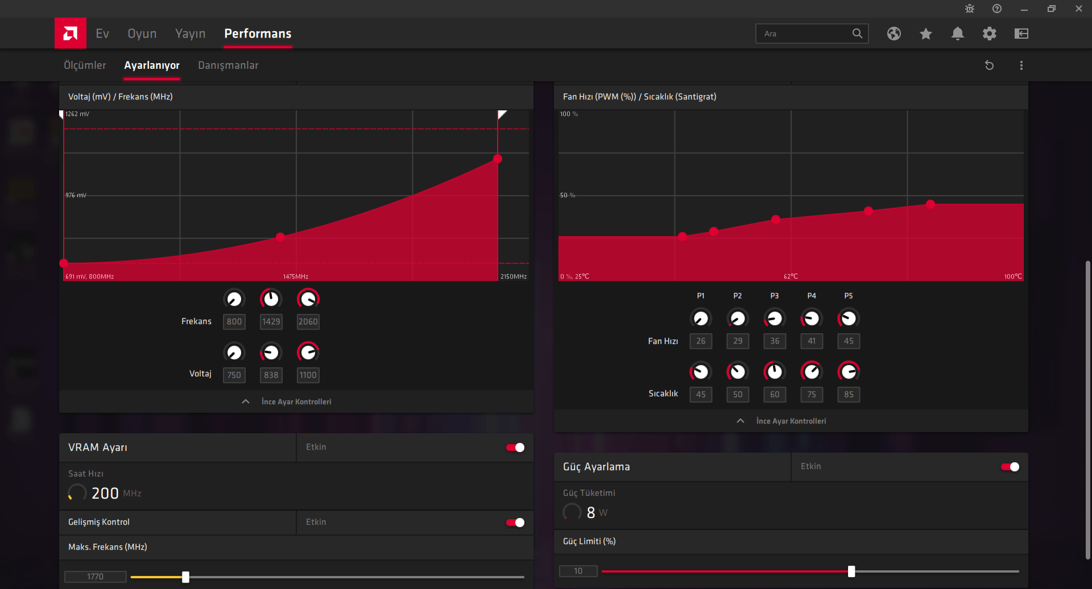Select the Ayarlanıyor sub-tab
This screenshot has height=589, width=1092.
coord(152,65)
